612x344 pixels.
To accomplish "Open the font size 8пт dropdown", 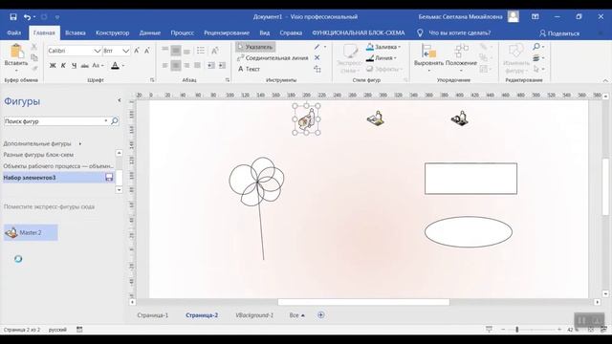I will tap(125, 51).
